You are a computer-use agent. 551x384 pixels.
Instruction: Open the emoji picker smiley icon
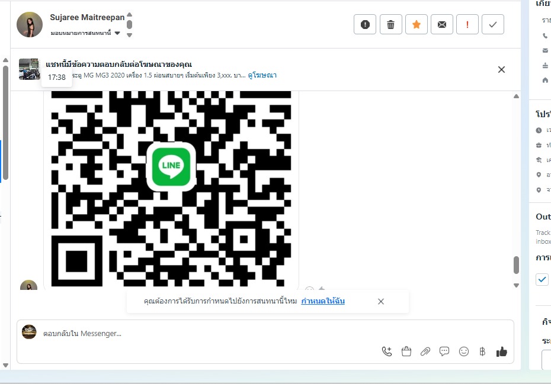(464, 351)
